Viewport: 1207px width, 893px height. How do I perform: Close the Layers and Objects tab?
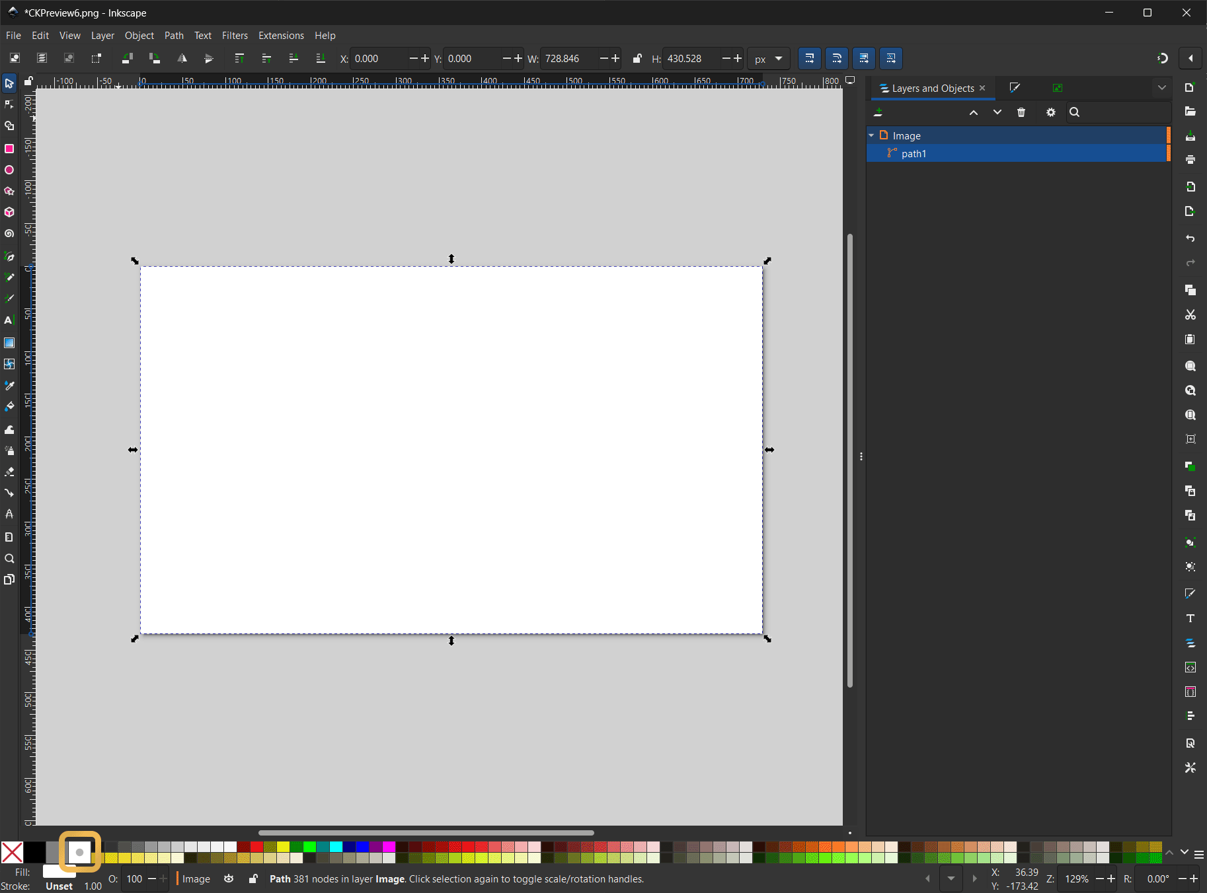982,88
